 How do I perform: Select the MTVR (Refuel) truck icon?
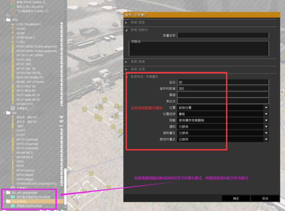tap(13, 175)
